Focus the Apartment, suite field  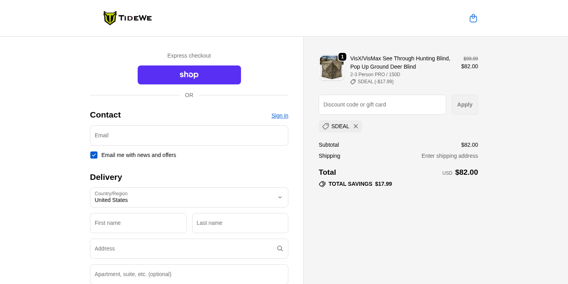pos(189,274)
